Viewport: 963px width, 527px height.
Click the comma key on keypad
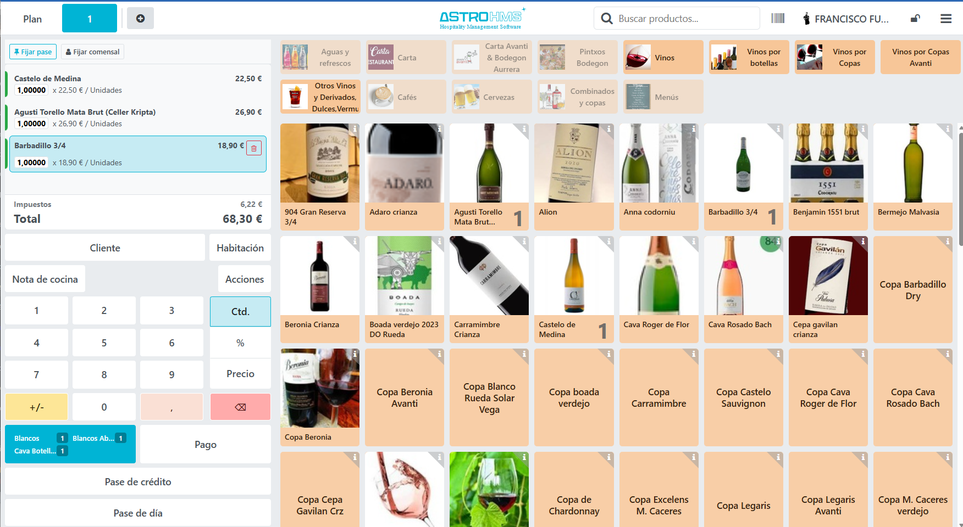(171, 407)
